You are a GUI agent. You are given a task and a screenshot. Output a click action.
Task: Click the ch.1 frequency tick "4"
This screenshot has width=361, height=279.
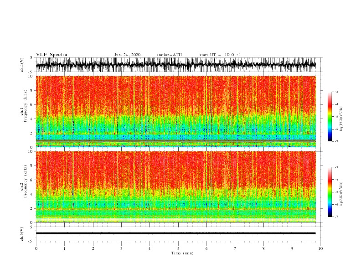32,119
